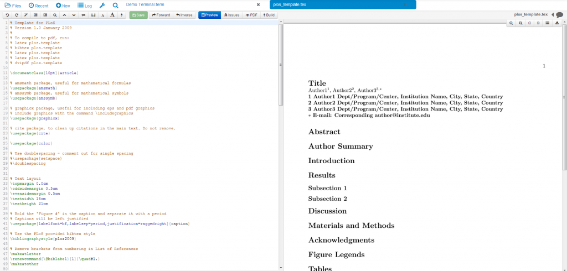Zoom out the preview pane
Viewport: 567px width, 271px height.
(x=511, y=23)
